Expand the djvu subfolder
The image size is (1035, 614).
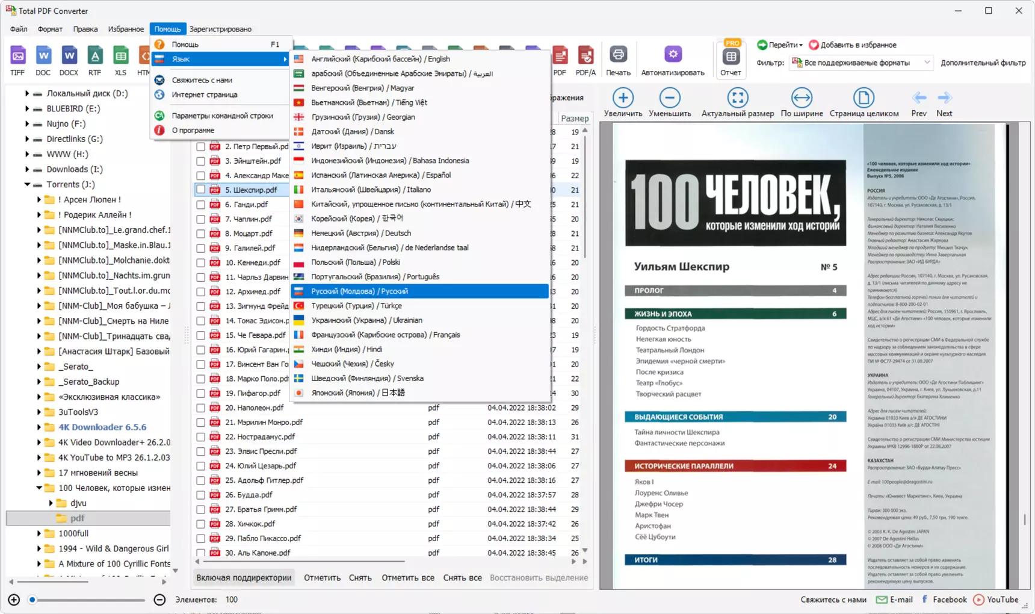point(51,503)
